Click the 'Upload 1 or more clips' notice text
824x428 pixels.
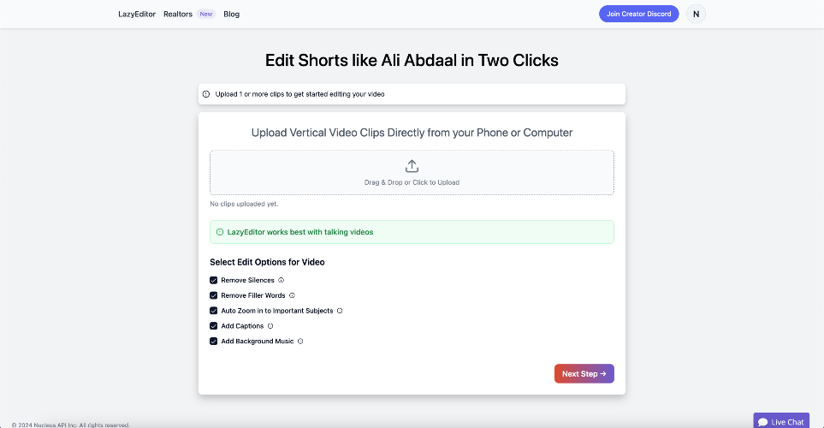tap(299, 94)
